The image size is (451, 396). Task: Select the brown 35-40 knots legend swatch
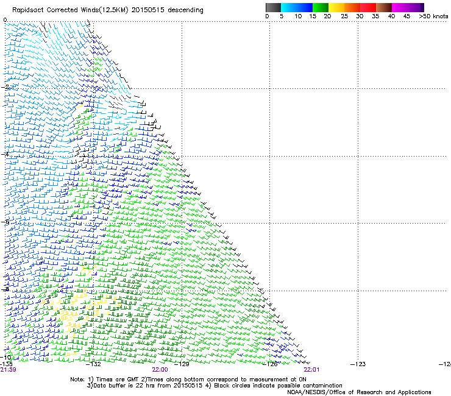pos(384,7)
